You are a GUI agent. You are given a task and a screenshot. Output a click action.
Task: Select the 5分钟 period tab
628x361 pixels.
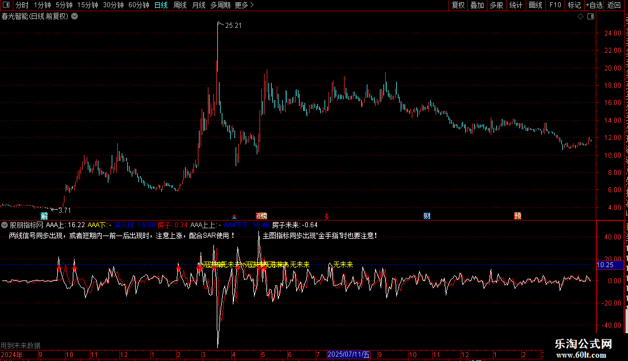pyautogui.click(x=64, y=5)
